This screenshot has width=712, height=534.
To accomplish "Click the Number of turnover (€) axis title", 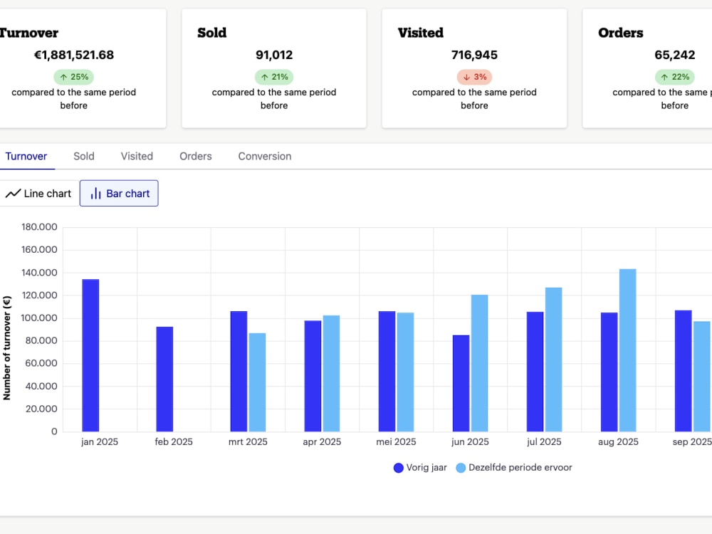I will pyautogui.click(x=7, y=348).
